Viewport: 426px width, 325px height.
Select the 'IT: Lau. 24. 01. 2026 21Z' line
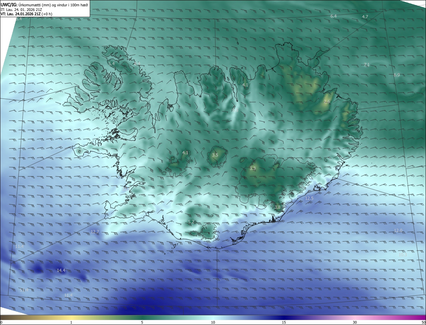pyautogui.click(x=21, y=10)
